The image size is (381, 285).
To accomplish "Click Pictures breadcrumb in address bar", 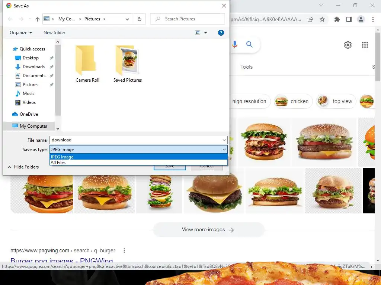I will [92, 19].
